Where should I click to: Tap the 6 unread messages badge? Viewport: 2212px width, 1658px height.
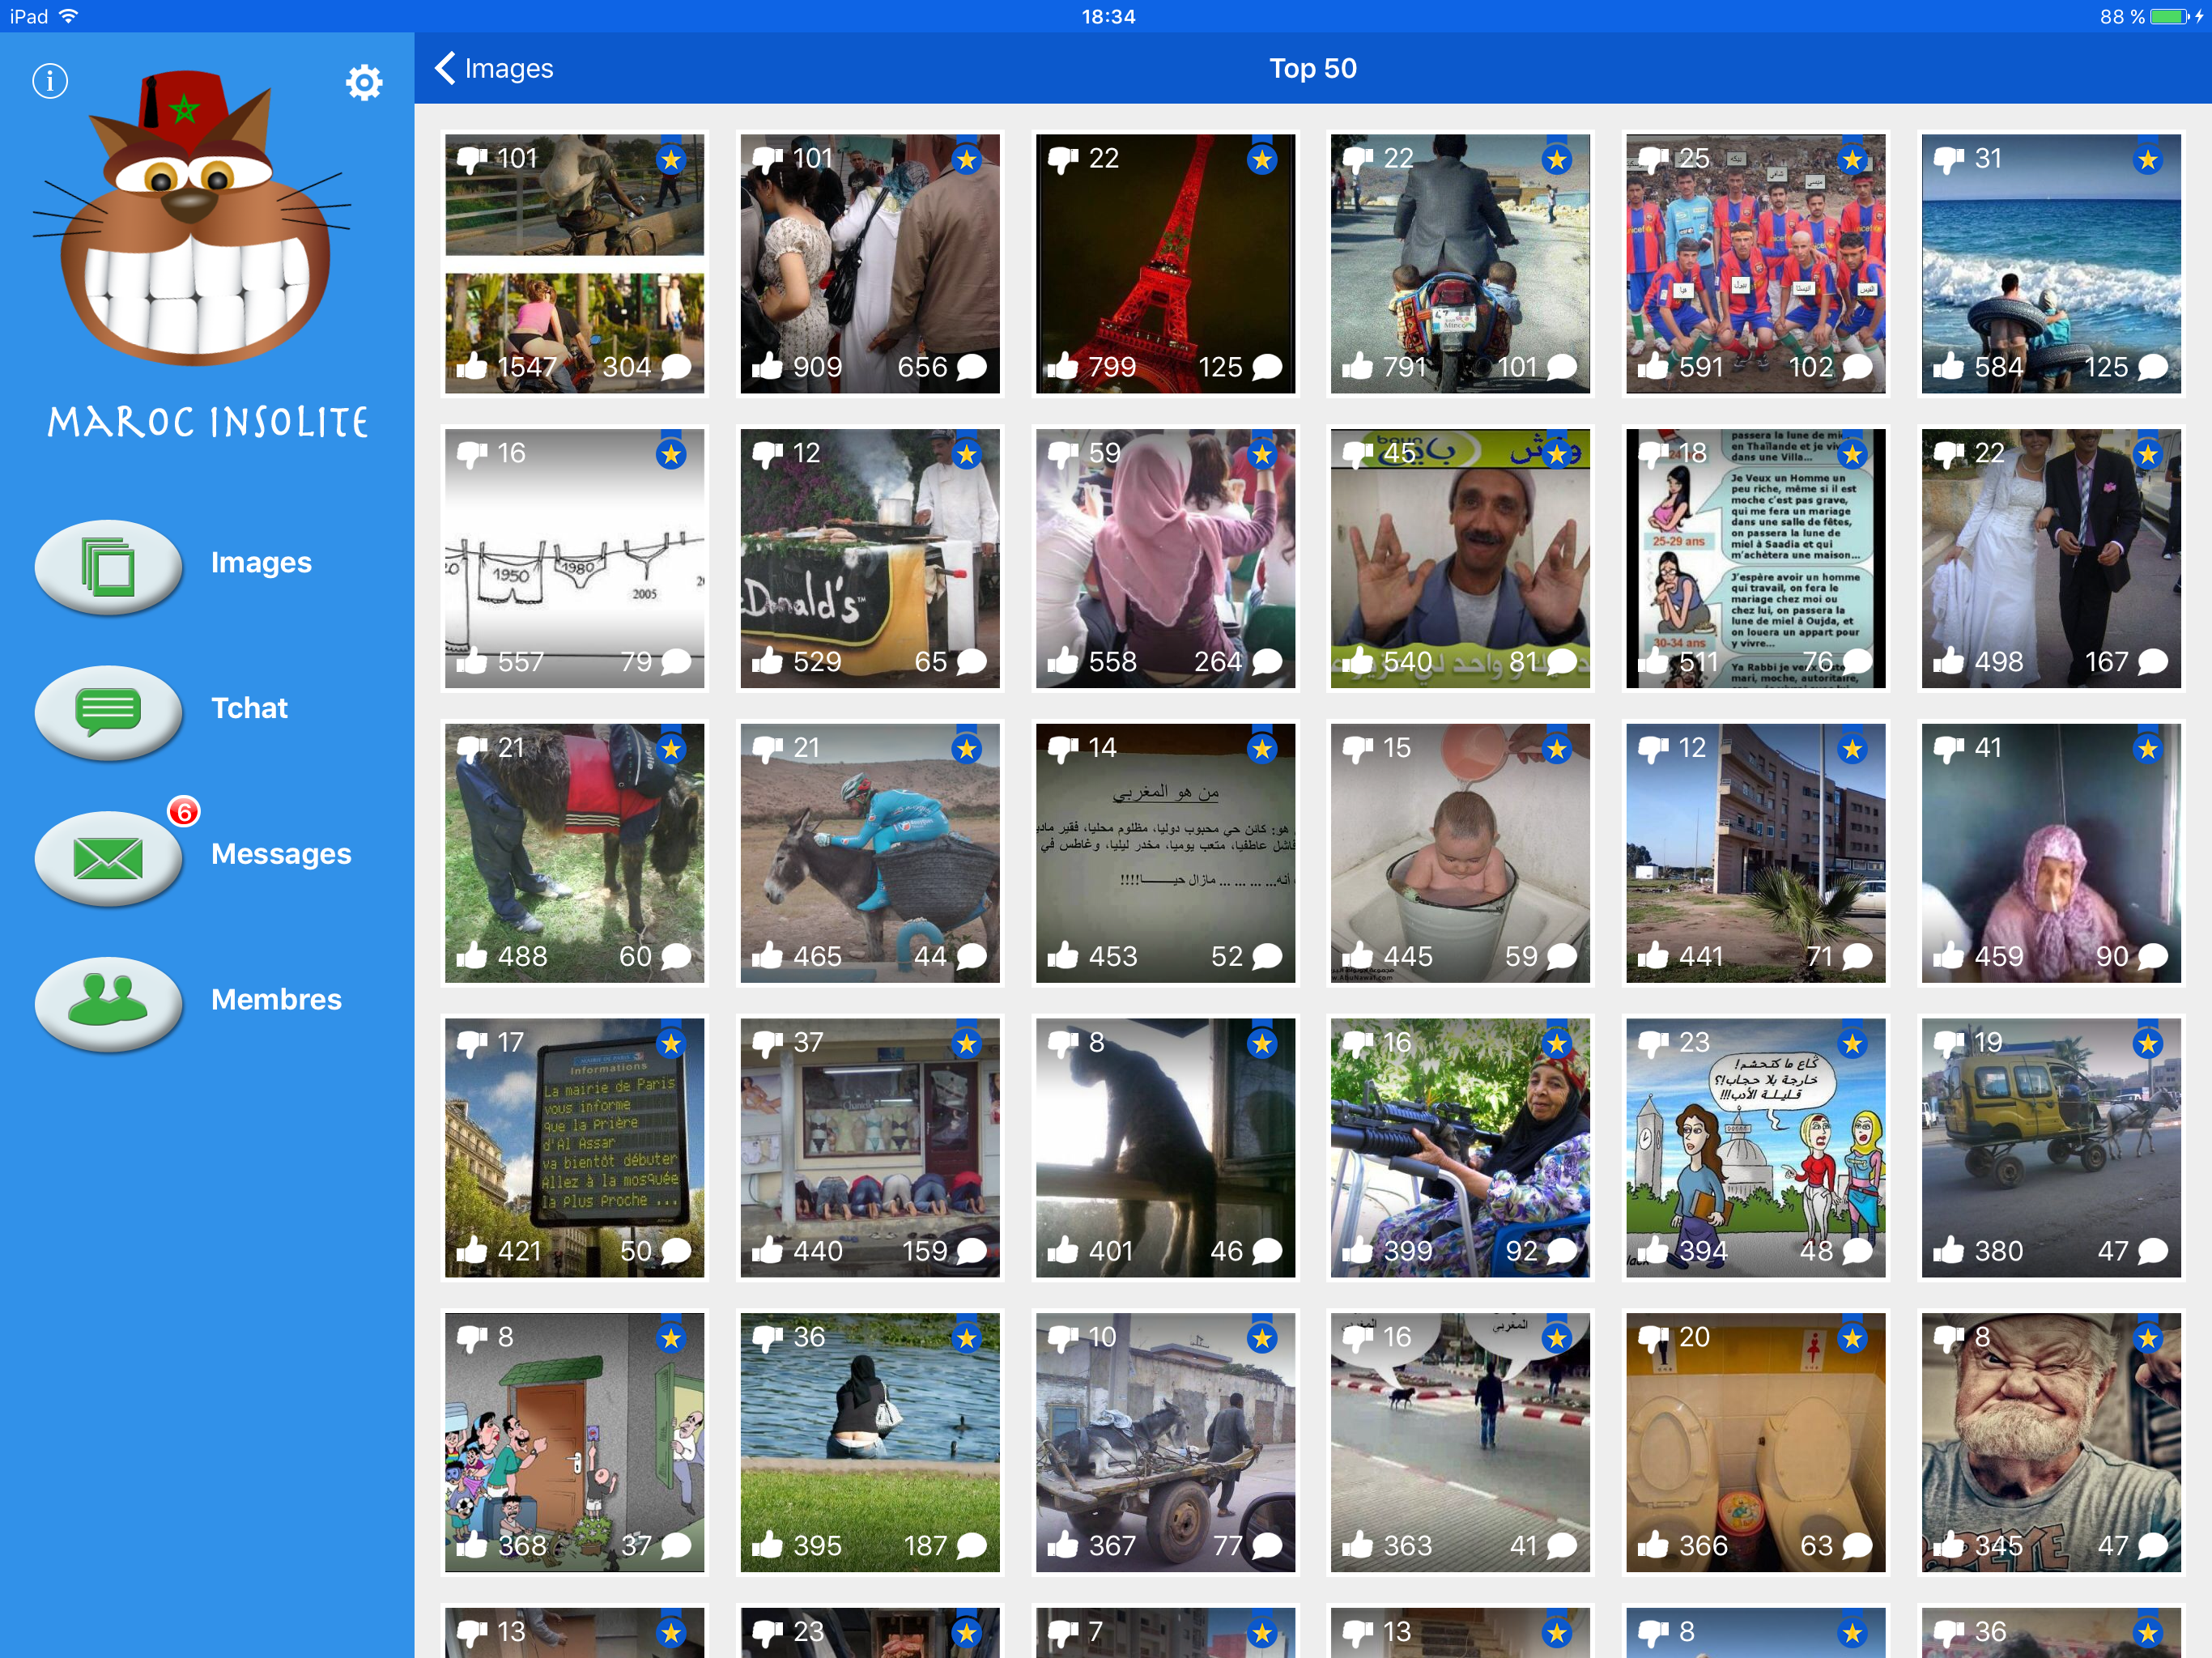click(184, 811)
